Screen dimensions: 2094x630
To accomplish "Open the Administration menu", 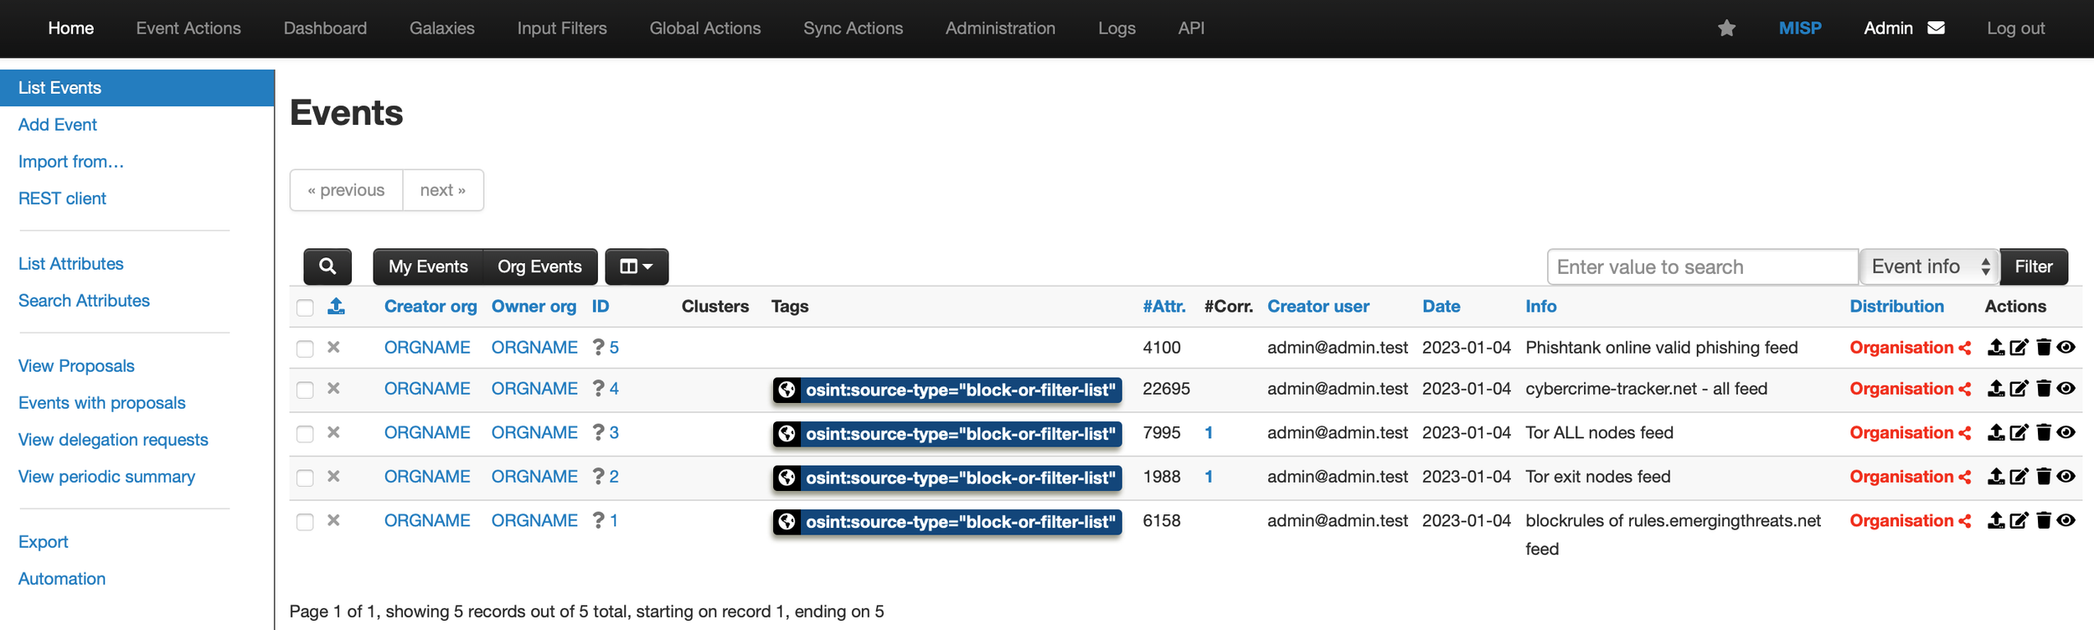I will pyautogui.click(x=1000, y=28).
